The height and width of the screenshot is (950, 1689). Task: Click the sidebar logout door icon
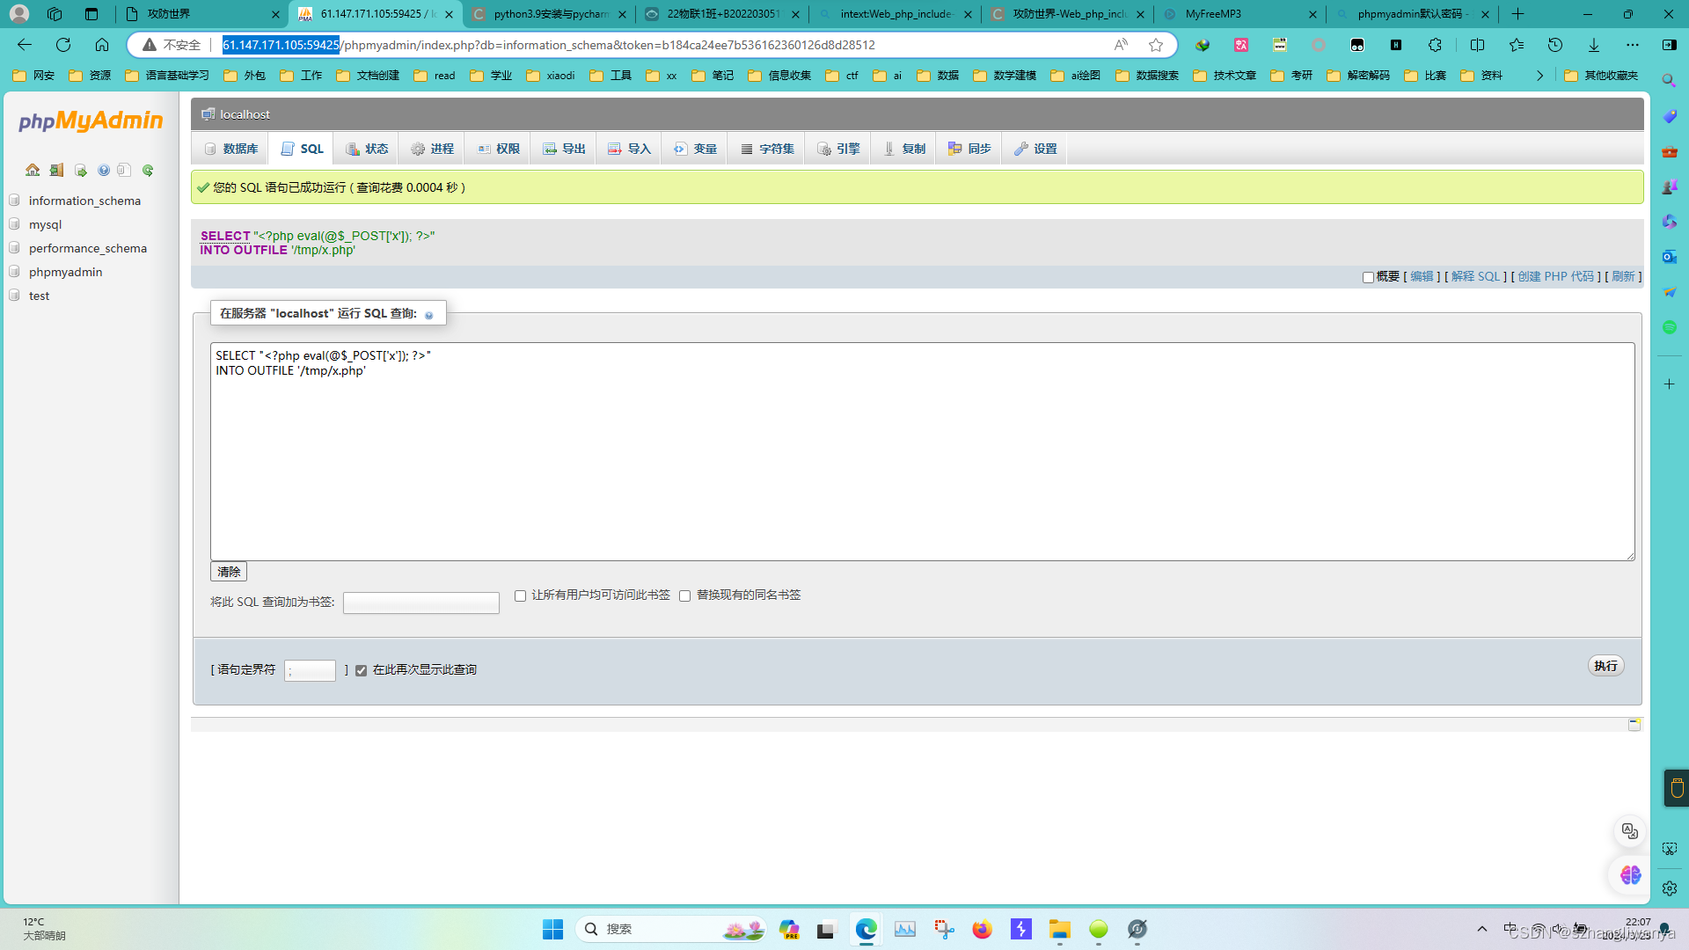click(x=56, y=170)
